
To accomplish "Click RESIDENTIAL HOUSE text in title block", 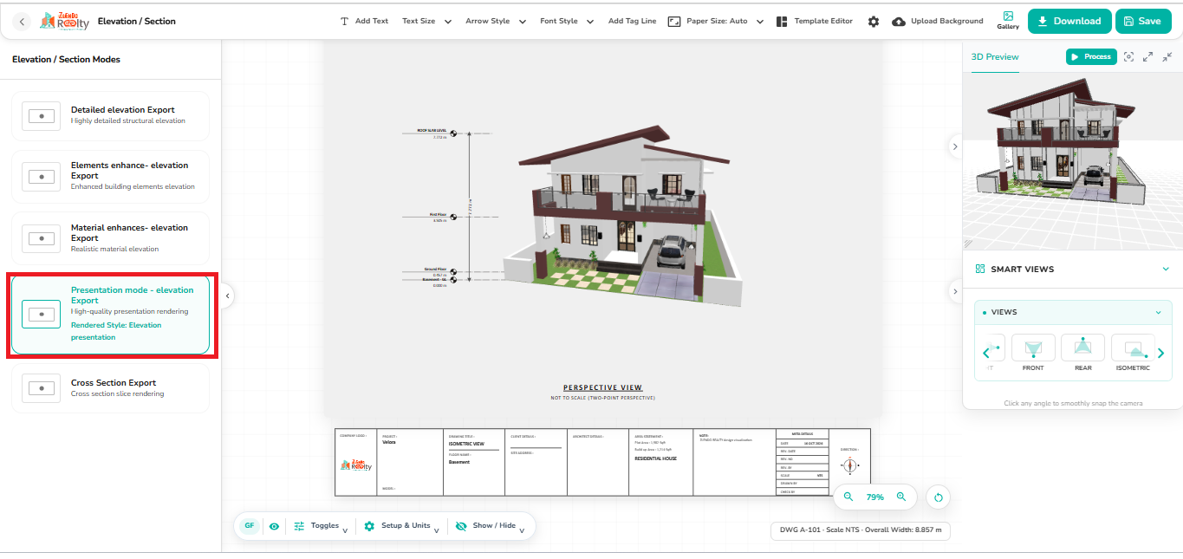I will click(x=656, y=458).
